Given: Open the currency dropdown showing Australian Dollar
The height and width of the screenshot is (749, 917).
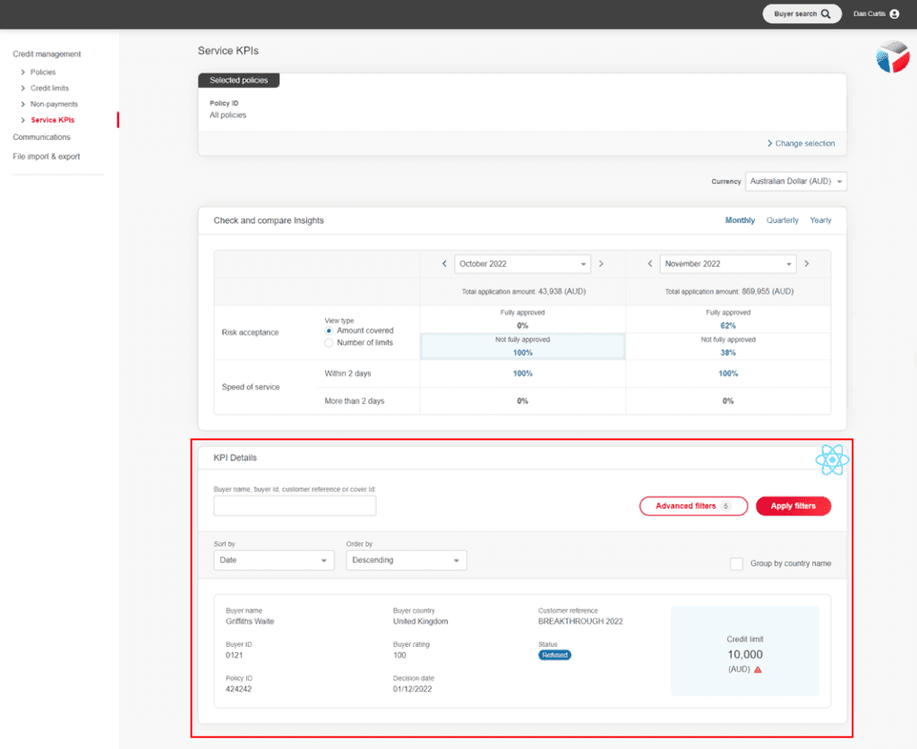Looking at the screenshot, I should 795,181.
